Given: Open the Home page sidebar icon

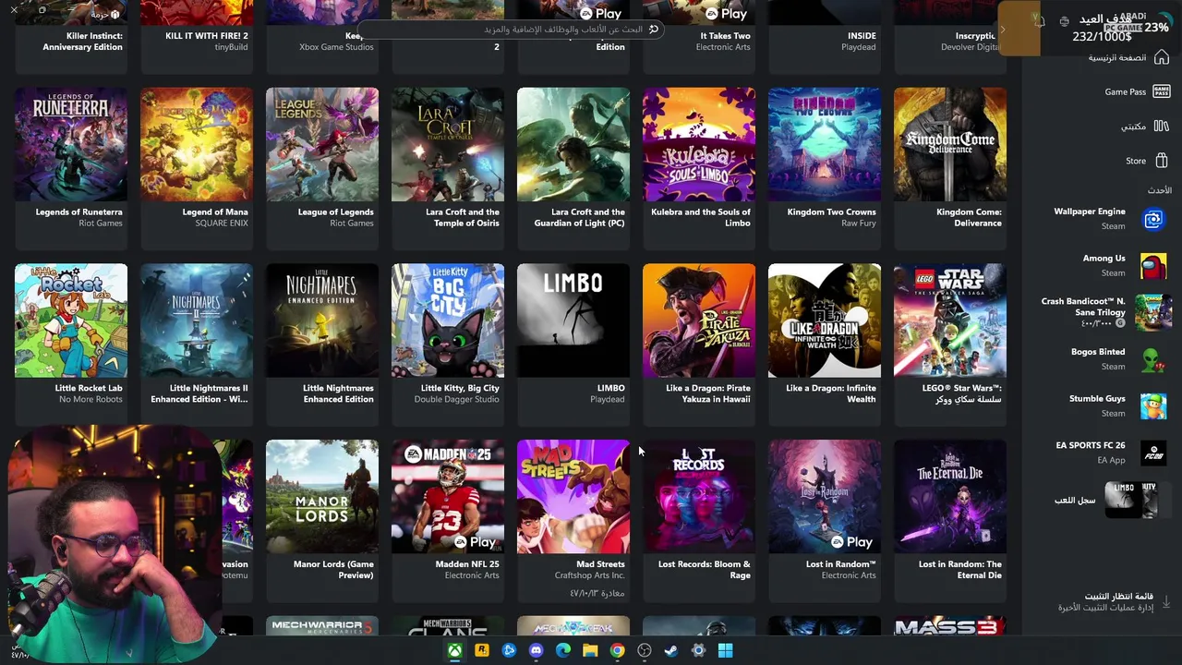Looking at the screenshot, I should click(1162, 57).
